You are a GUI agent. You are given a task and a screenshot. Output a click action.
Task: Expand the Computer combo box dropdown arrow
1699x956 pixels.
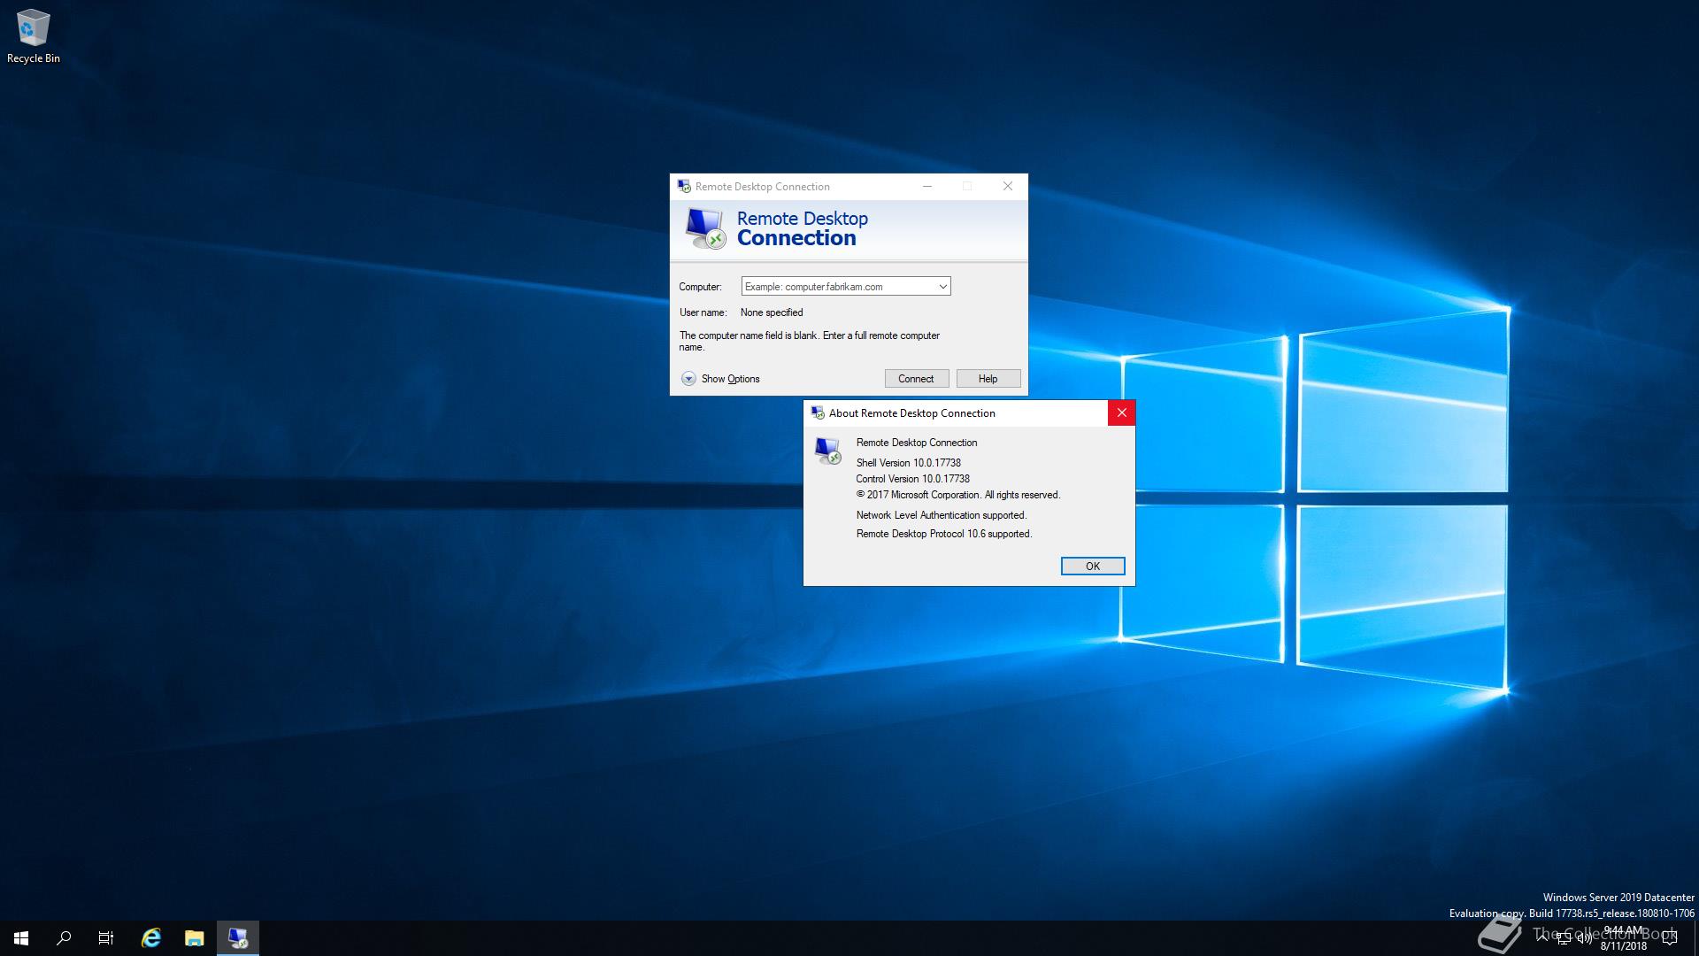click(943, 287)
